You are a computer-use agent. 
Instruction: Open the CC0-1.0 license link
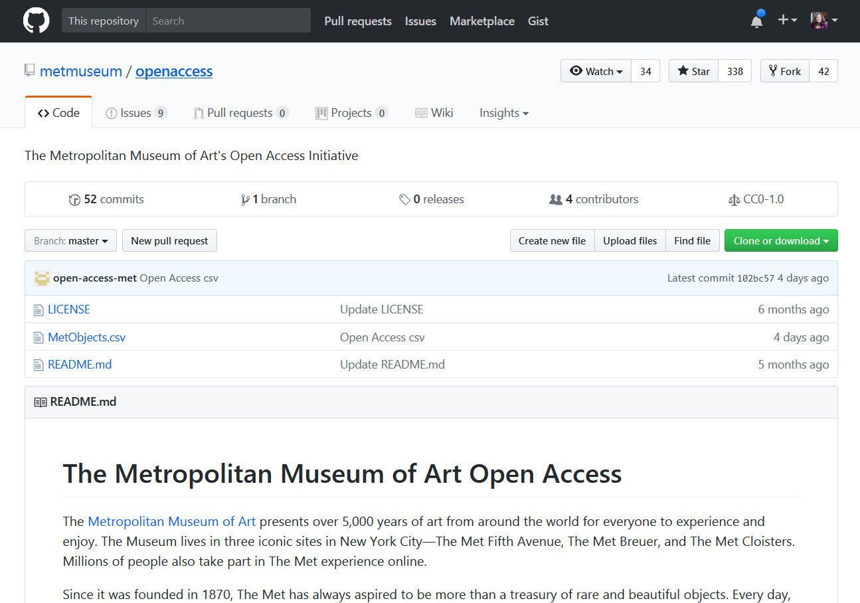[756, 199]
